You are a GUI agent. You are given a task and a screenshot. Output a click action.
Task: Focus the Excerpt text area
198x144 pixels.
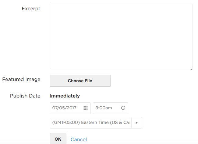(x=121, y=37)
